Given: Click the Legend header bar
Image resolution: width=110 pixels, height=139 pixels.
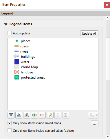Looking at the screenshot, I should tap(55, 13).
